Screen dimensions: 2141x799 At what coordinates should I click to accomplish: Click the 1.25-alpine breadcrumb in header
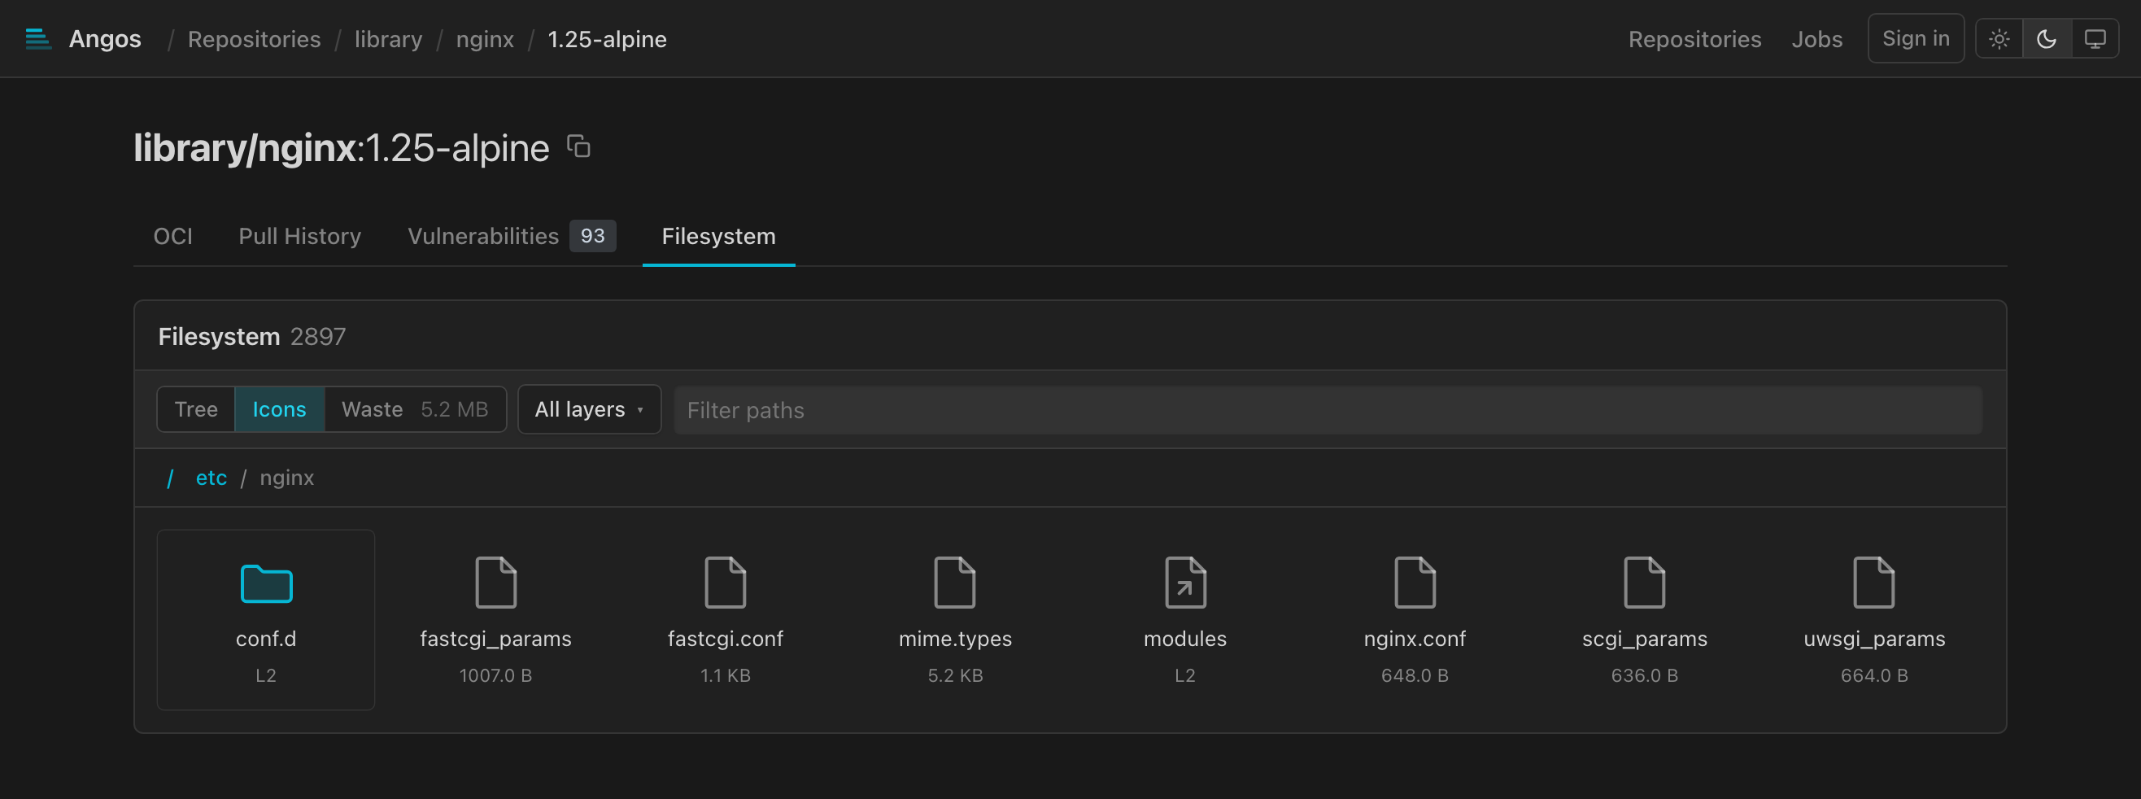click(x=607, y=39)
